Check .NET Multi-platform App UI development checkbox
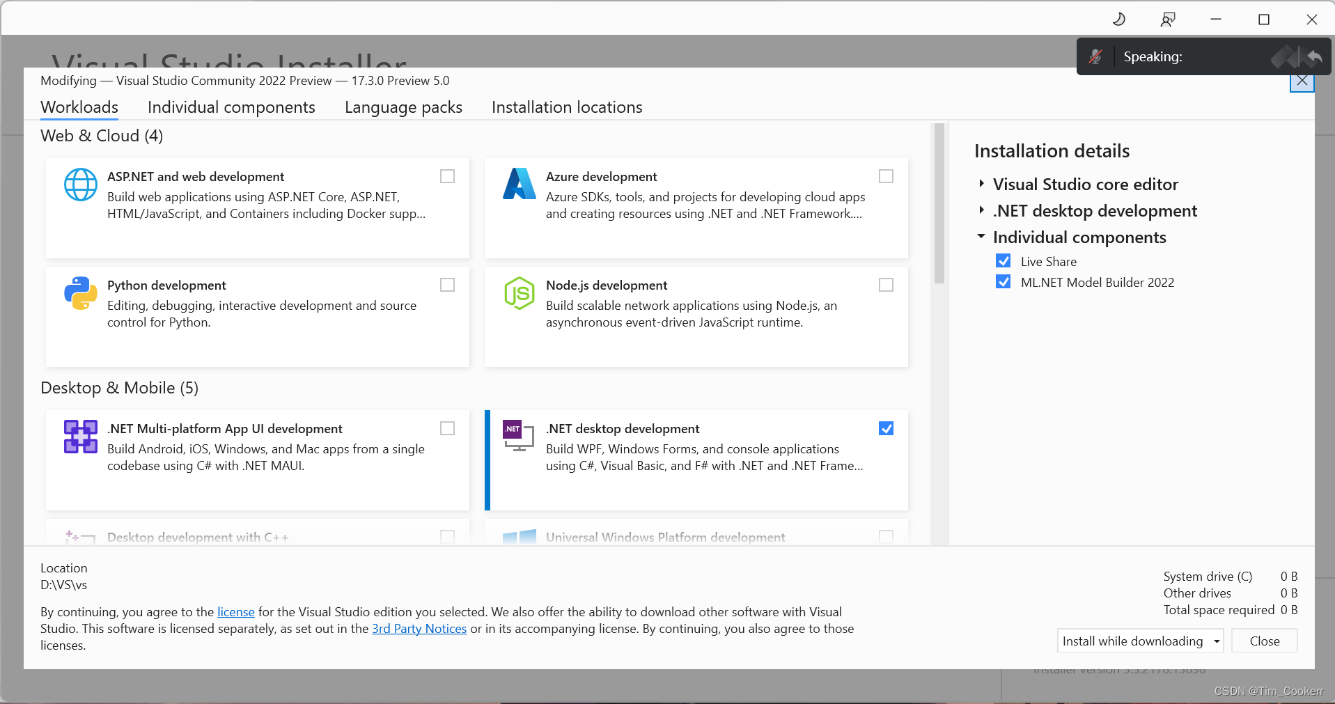Image resolution: width=1335 pixels, height=704 pixels. click(448, 428)
